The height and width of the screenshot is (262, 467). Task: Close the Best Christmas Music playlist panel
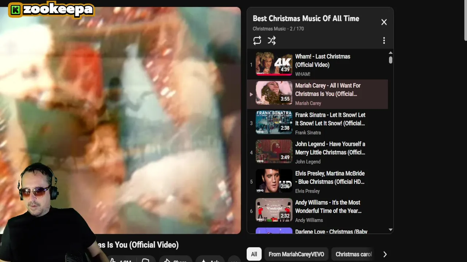click(x=384, y=22)
